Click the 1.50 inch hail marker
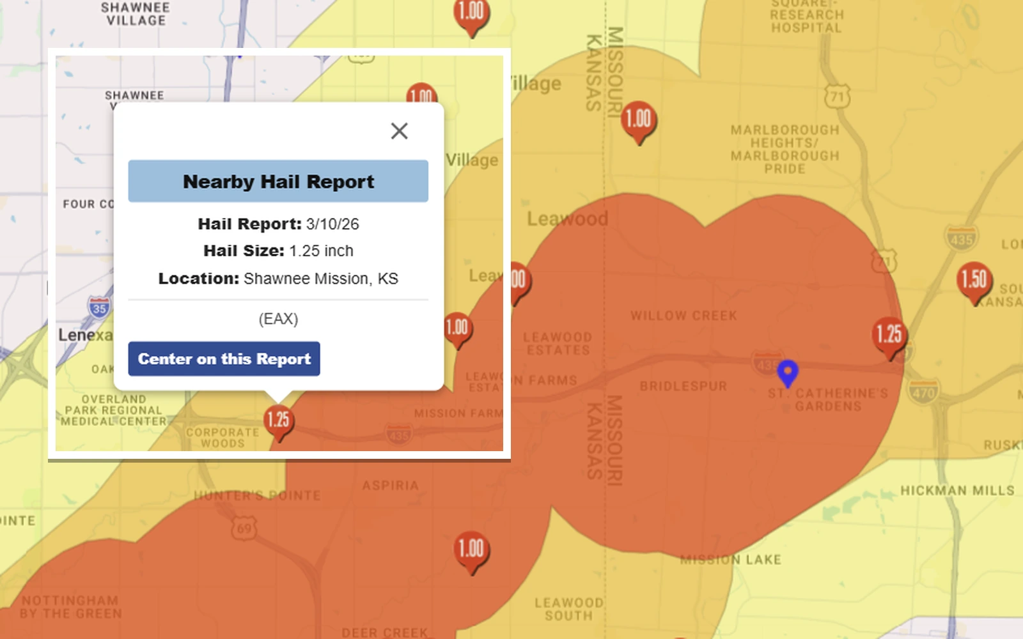 click(x=974, y=282)
